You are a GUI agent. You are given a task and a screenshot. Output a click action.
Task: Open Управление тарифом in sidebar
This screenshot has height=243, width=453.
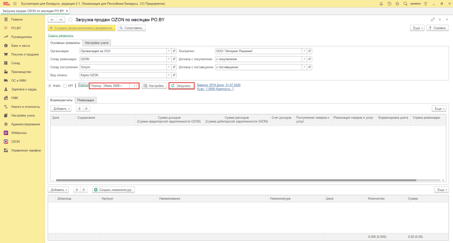pyautogui.click(x=26, y=150)
